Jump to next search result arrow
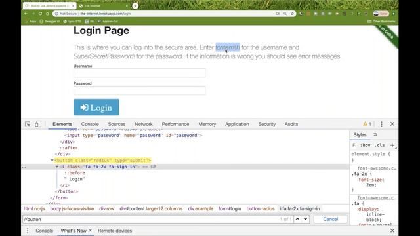420x236 pixels. [x=305, y=219]
